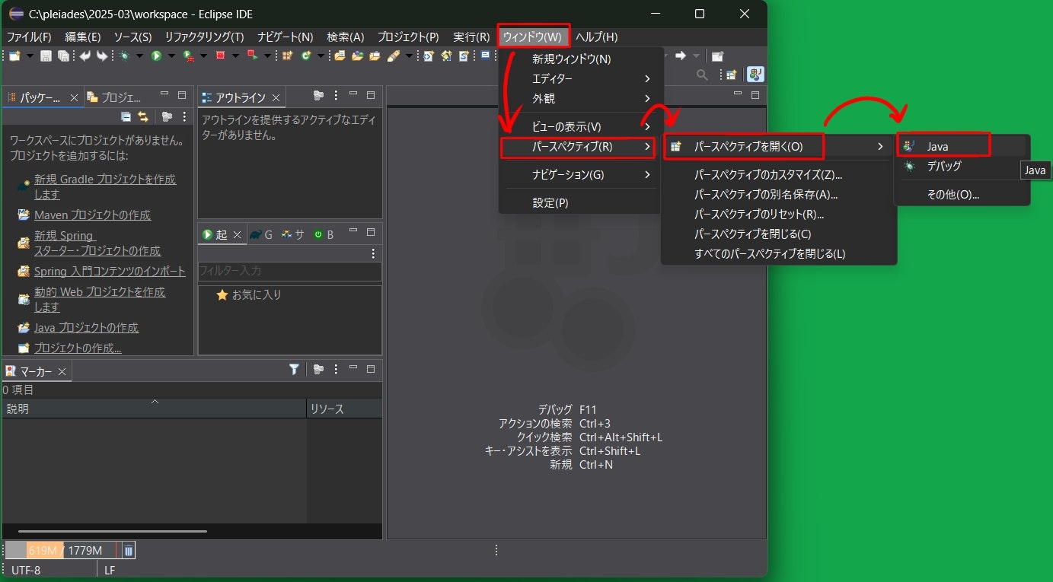Click the forward navigation arrow icon

pyautogui.click(x=681, y=56)
